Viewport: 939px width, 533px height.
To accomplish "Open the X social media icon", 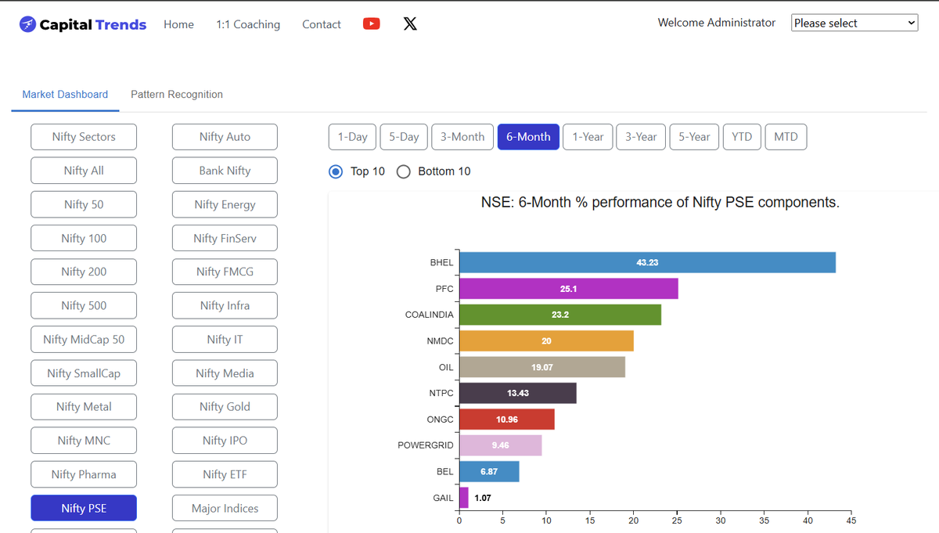I will [x=410, y=23].
